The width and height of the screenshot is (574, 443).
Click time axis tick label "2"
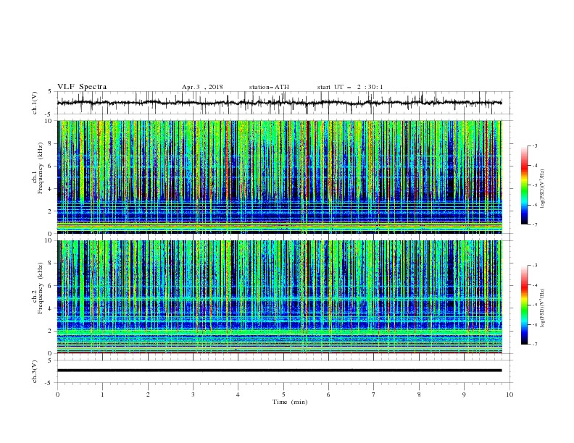pos(148,395)
